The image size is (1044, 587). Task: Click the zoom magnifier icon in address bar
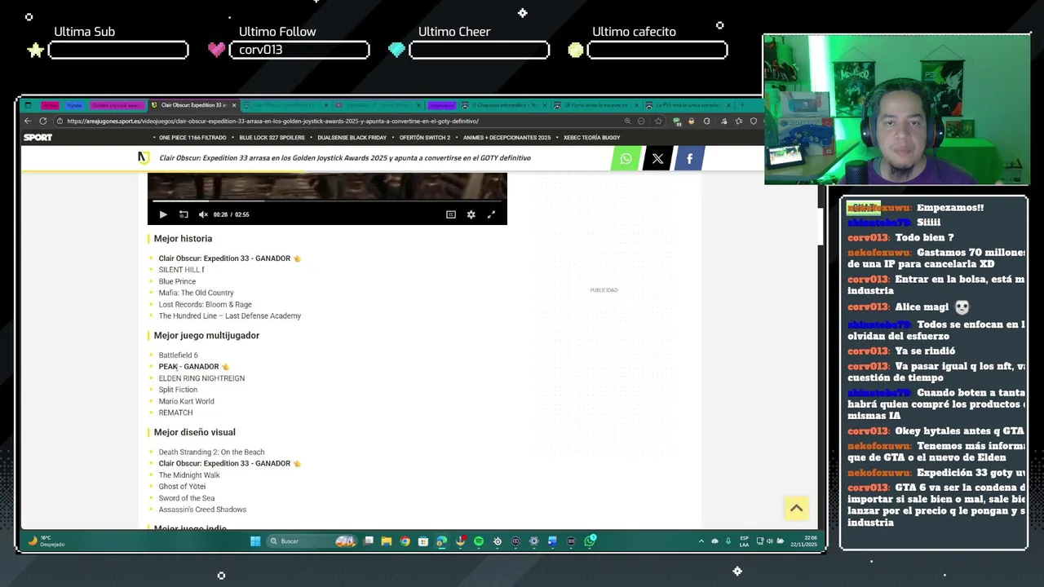(627, 121)
